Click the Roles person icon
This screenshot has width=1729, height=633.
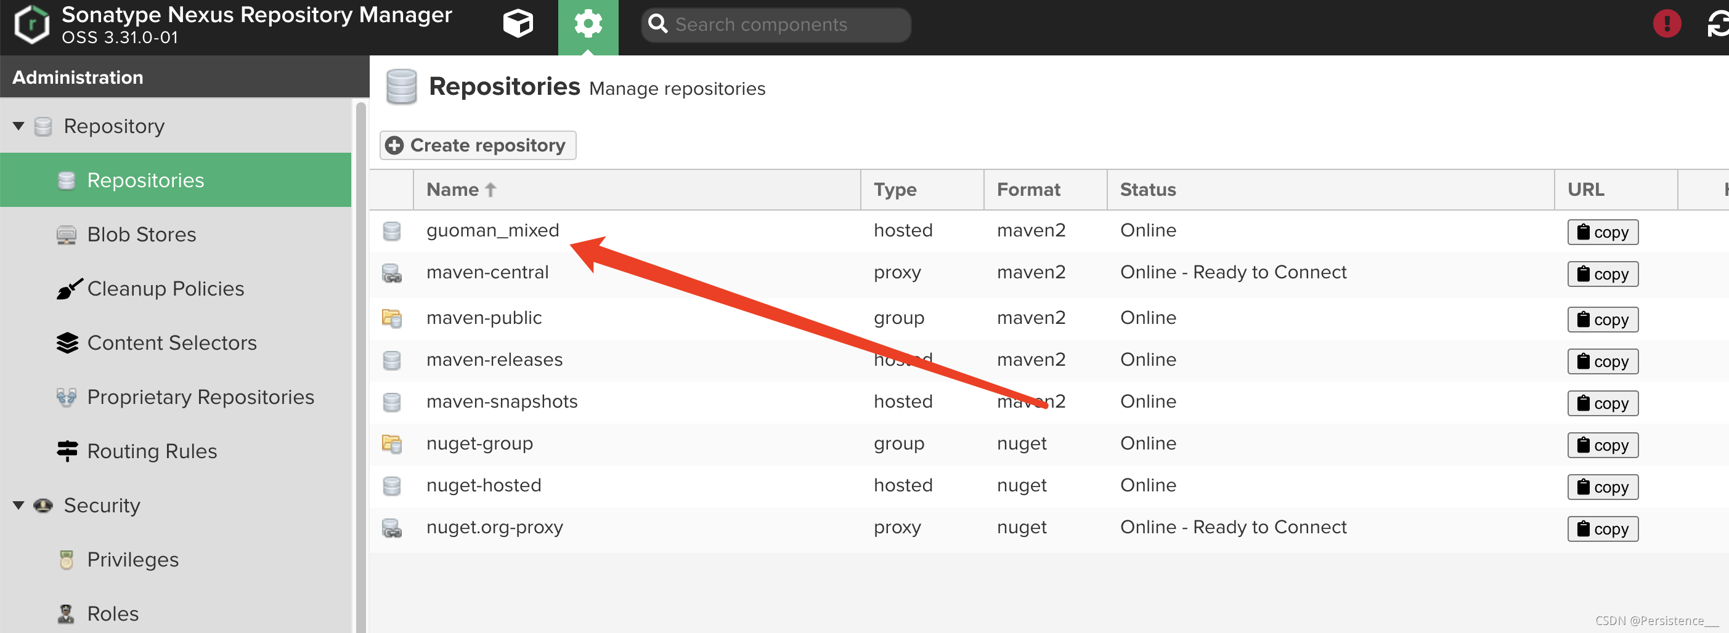pyautogui.click(x=66, y=613)
